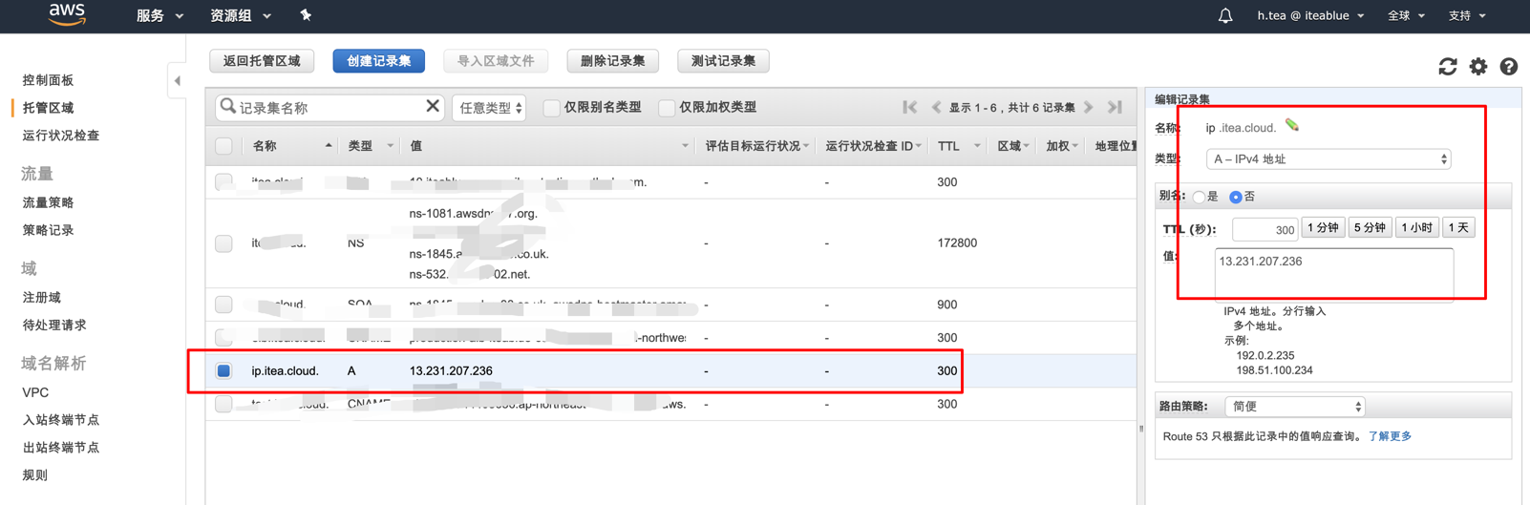Open the help question mark icon
Viewport: 1530px width, 505px height.
click(x=1509, y=67)
